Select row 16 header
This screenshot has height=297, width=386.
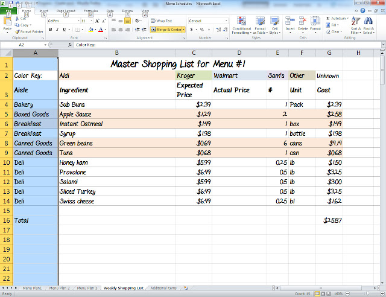[7, 220]
